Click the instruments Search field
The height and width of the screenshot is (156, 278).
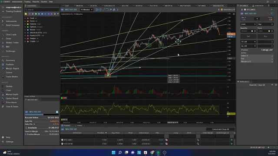(42, 10)
